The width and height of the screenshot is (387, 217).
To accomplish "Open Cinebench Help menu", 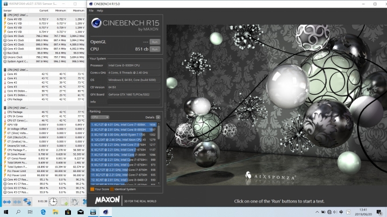I will click(100, 11).
